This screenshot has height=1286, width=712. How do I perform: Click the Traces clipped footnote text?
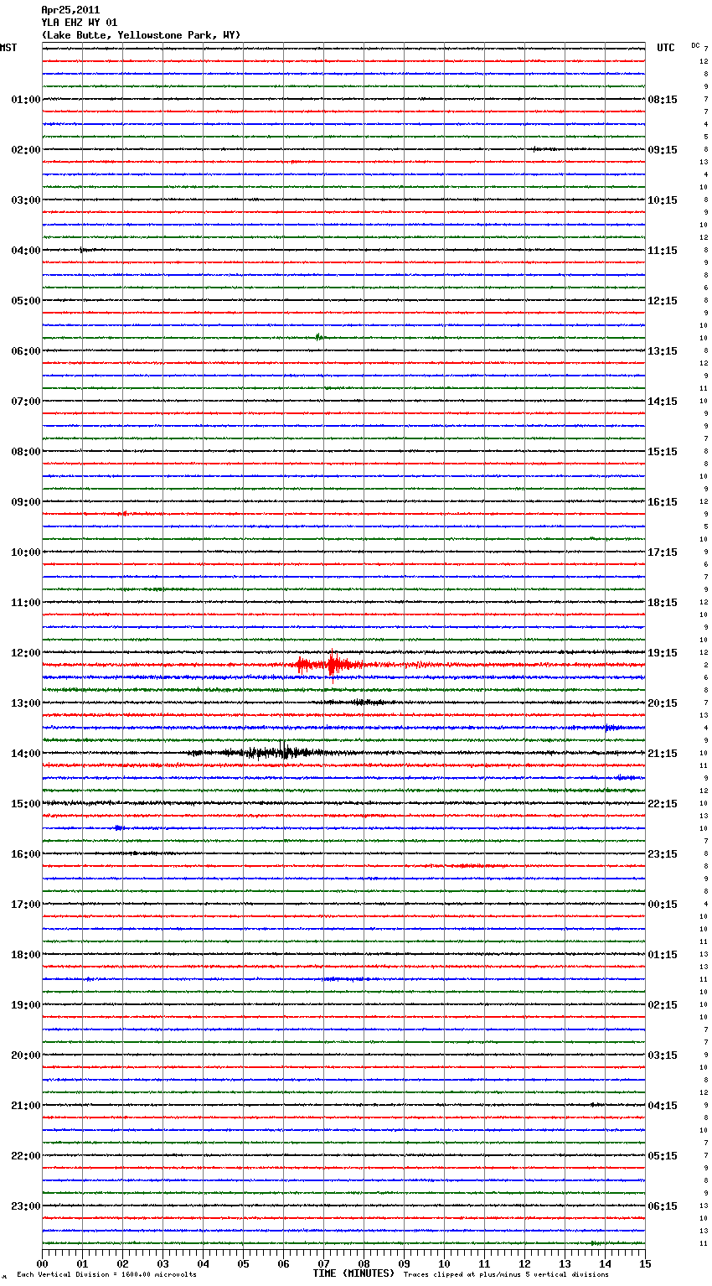point(506,1275)
